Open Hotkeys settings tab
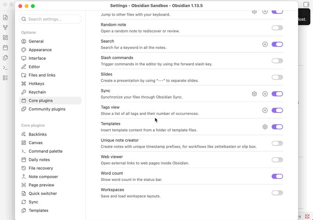313x220 pixels. [x=50, y=84]
